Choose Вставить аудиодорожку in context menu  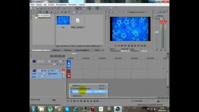pos(88,91)
